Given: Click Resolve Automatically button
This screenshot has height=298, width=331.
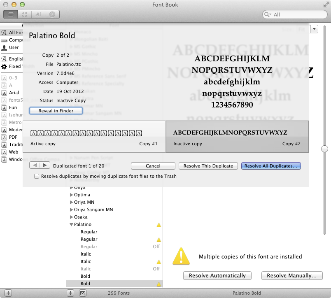Looking at the screenshot, I should (217, 276).
